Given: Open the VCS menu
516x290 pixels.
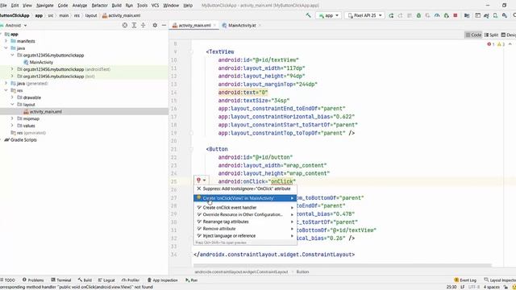Looking at the screenshot, I should (x=155, y=6).
